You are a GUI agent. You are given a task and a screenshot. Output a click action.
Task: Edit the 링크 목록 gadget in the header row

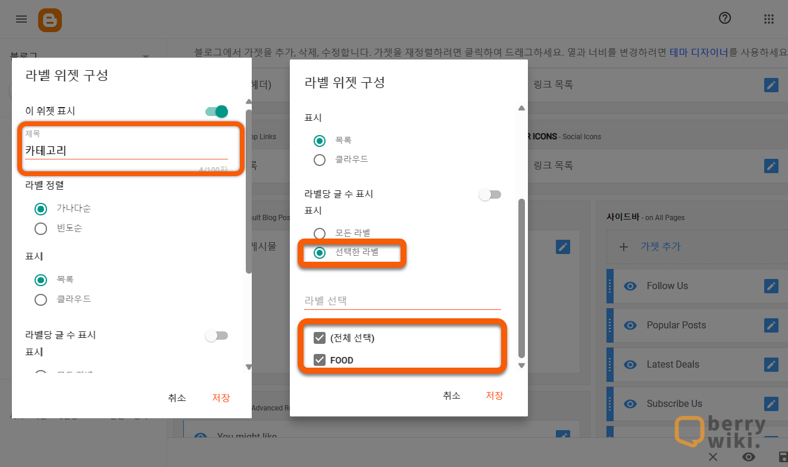(x=771, y=85)
